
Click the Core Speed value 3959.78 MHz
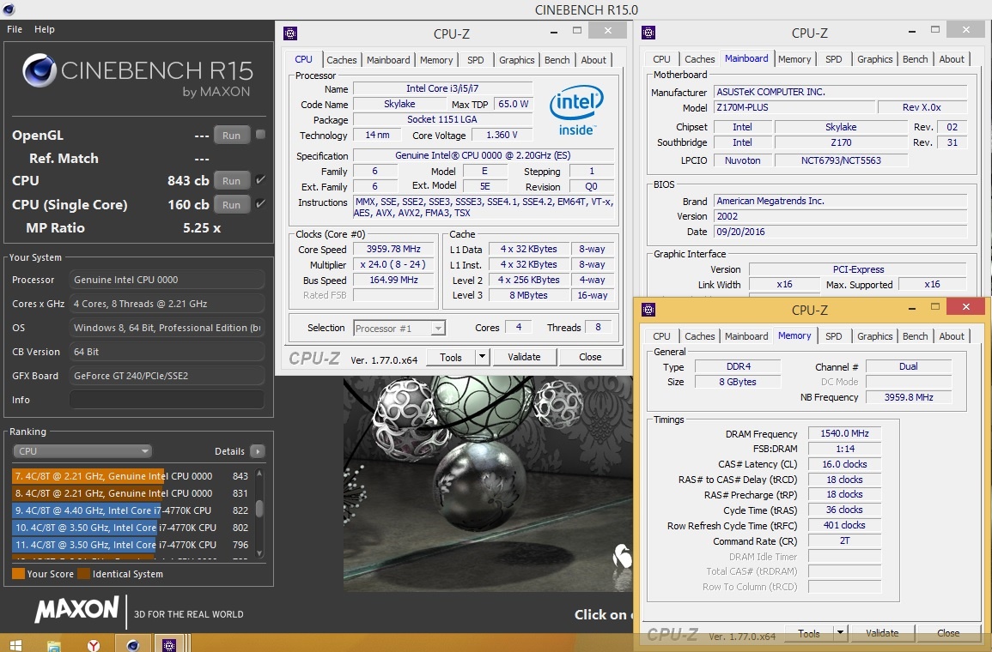point(393,249)
